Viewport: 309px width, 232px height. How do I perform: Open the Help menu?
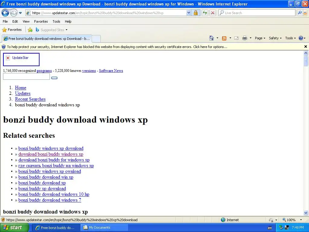[x=68, y=21]
